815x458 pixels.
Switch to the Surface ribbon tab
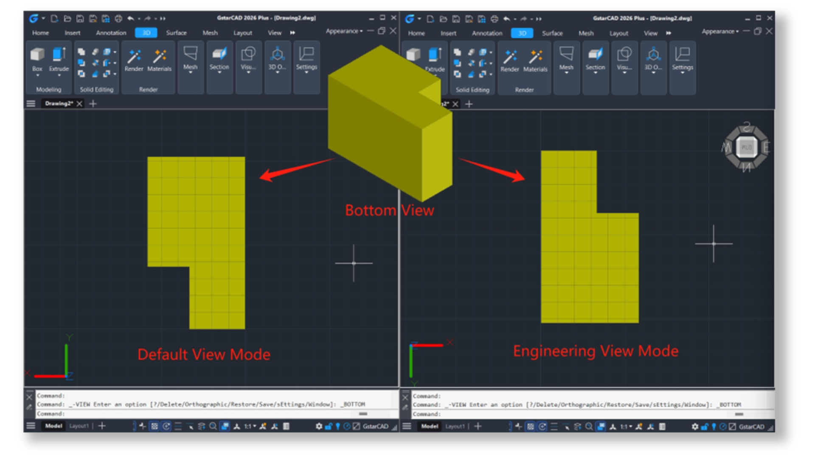pyautogui.click(x=177, y=33)
